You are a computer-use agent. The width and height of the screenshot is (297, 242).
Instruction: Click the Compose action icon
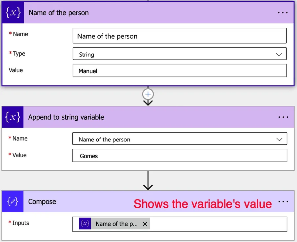tap(13, 201)
